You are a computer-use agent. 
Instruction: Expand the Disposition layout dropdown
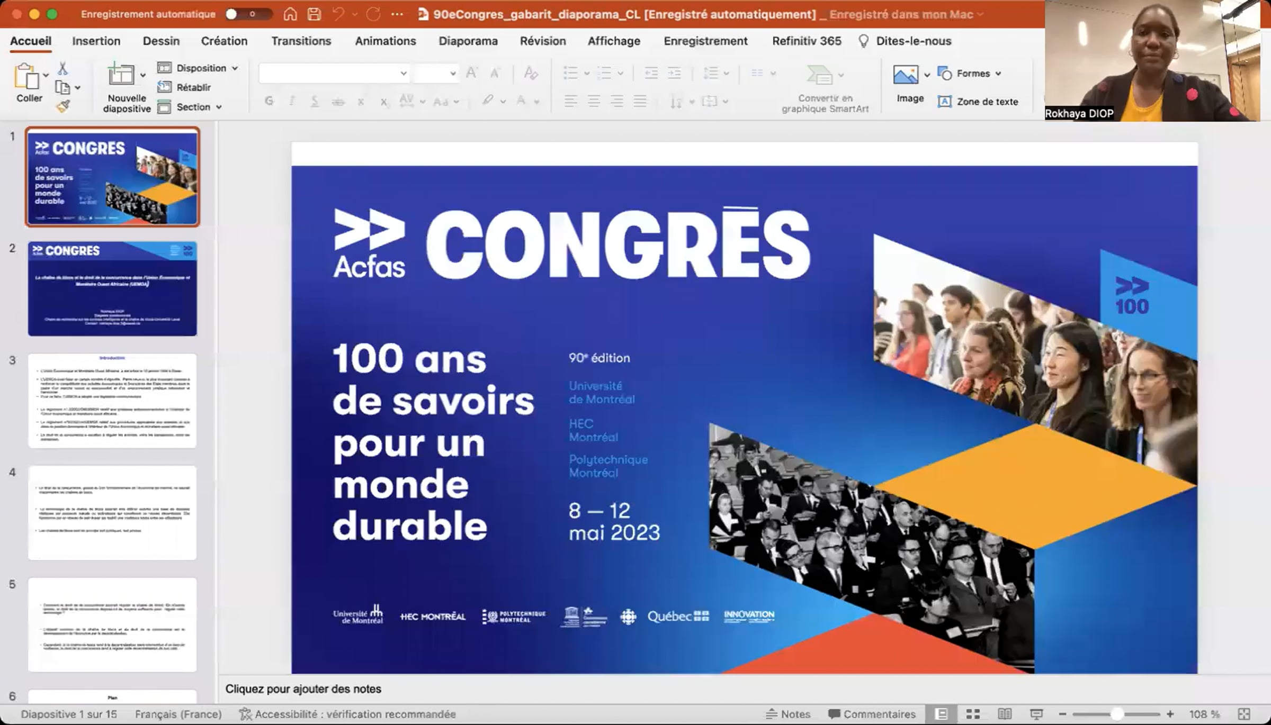coord(198,68)
